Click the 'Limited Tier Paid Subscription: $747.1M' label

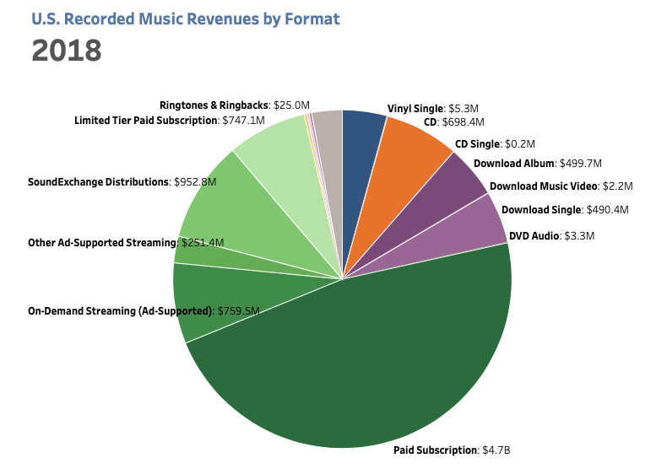click(x=170, y=121)
